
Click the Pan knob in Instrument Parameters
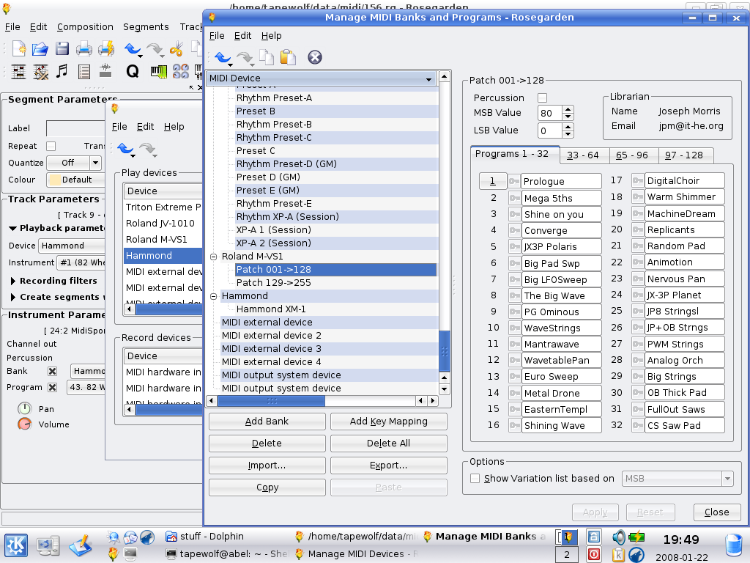click(x=24, y=409)
